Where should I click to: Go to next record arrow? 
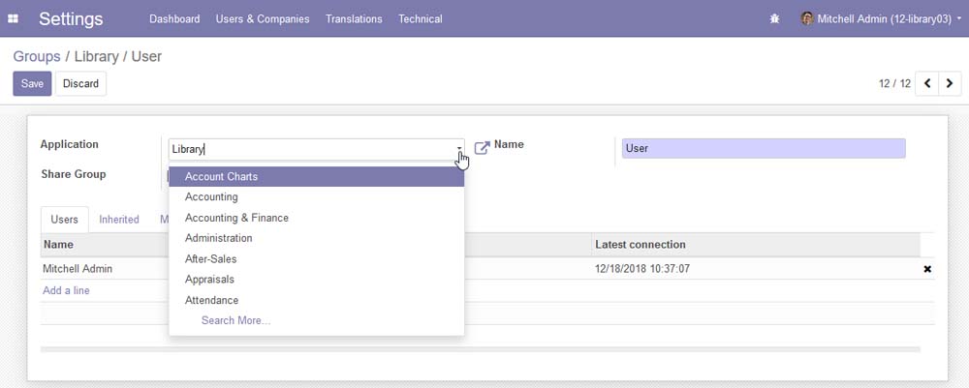pos(950,84)
